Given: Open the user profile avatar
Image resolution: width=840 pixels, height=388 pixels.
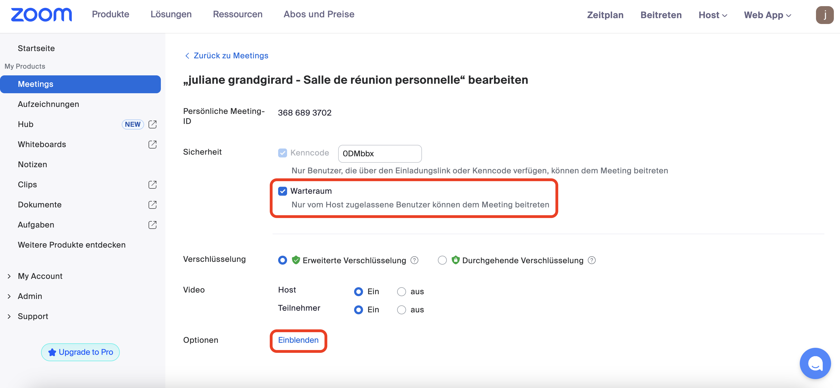Looking at the screenshot, I should point(824,15).
